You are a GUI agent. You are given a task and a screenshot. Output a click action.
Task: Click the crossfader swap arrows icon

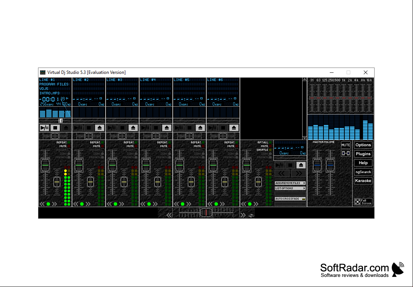tap(251, 216)
